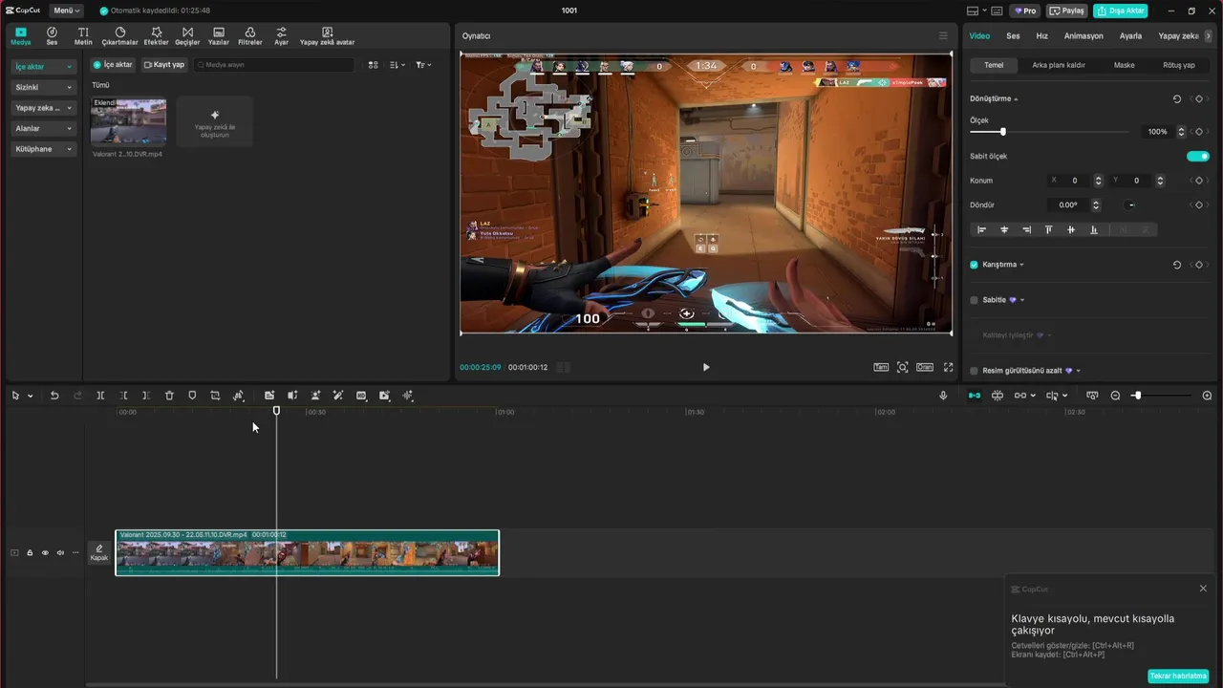Click the fullscreen preview icon
The height and width of the screenshot is (688, 1223).
(949, 367)
